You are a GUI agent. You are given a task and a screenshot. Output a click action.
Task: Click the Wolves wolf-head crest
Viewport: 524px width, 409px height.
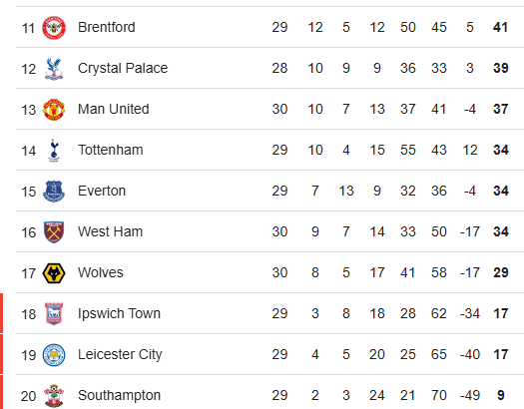point(54,273)
